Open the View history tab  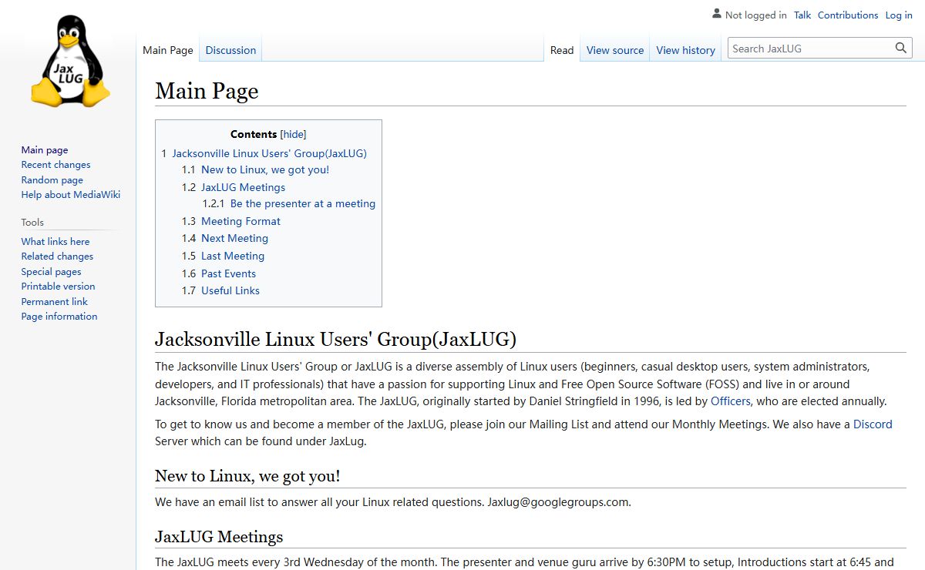pyautogui.click(x=686, y=50)
